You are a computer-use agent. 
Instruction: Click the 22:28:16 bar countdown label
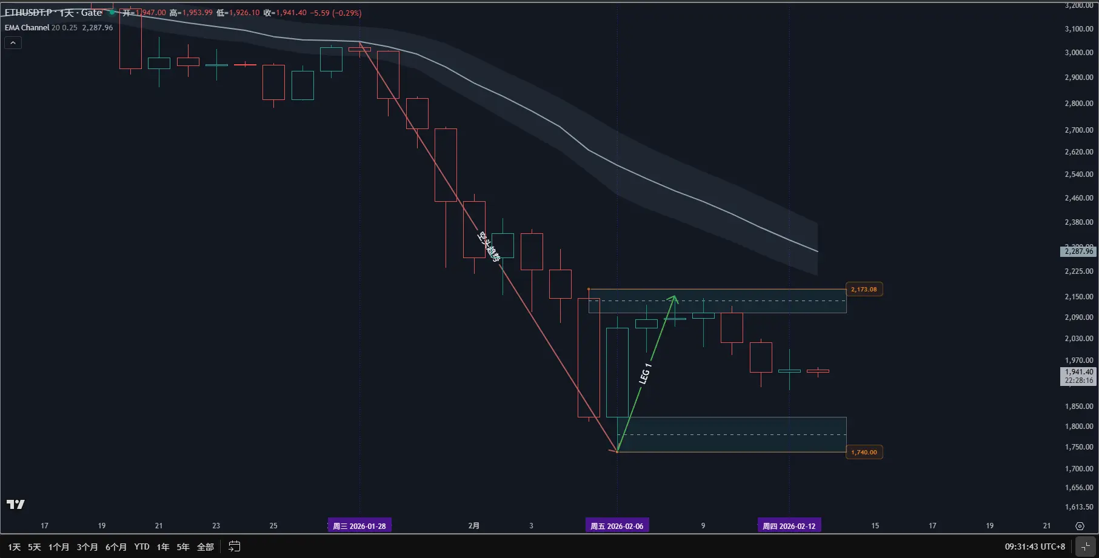1079,380
